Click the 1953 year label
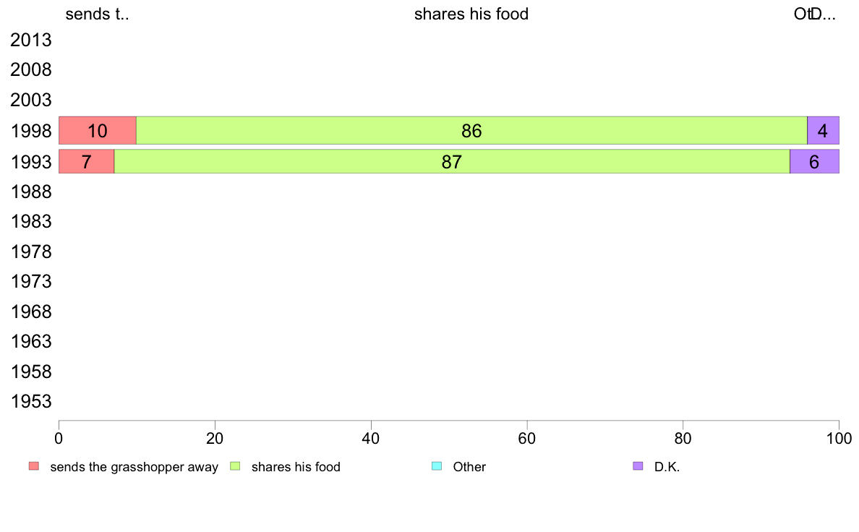Screen dimensions: 859x532 point(30,402)
